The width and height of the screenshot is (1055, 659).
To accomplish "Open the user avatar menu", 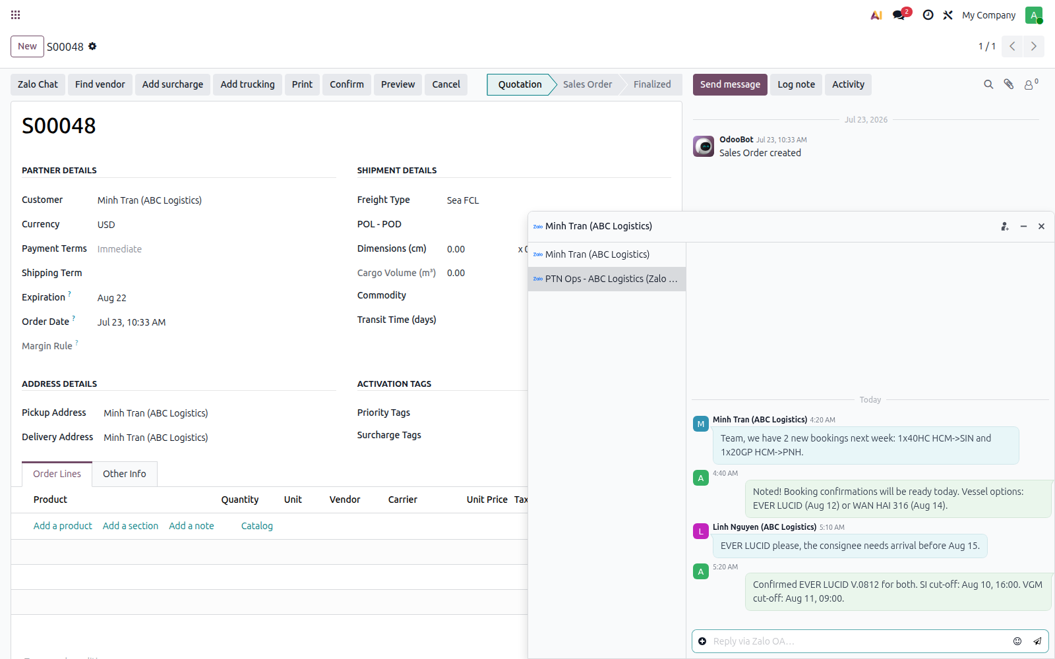I will click(1034, 14).
